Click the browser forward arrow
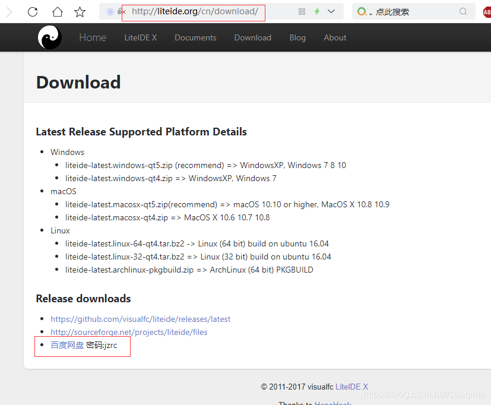491x405 pixels. tap(9, 12)
